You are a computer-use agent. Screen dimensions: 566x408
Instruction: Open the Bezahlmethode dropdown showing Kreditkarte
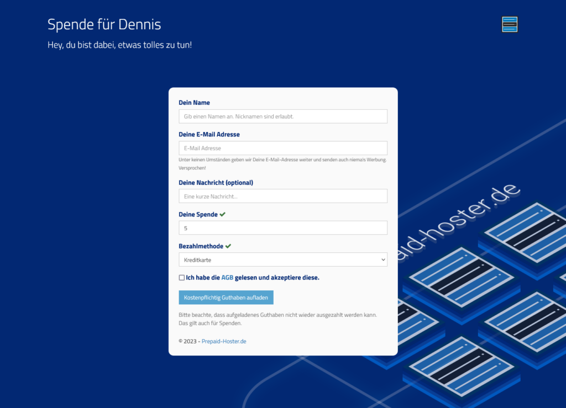(x=283, y=259)
